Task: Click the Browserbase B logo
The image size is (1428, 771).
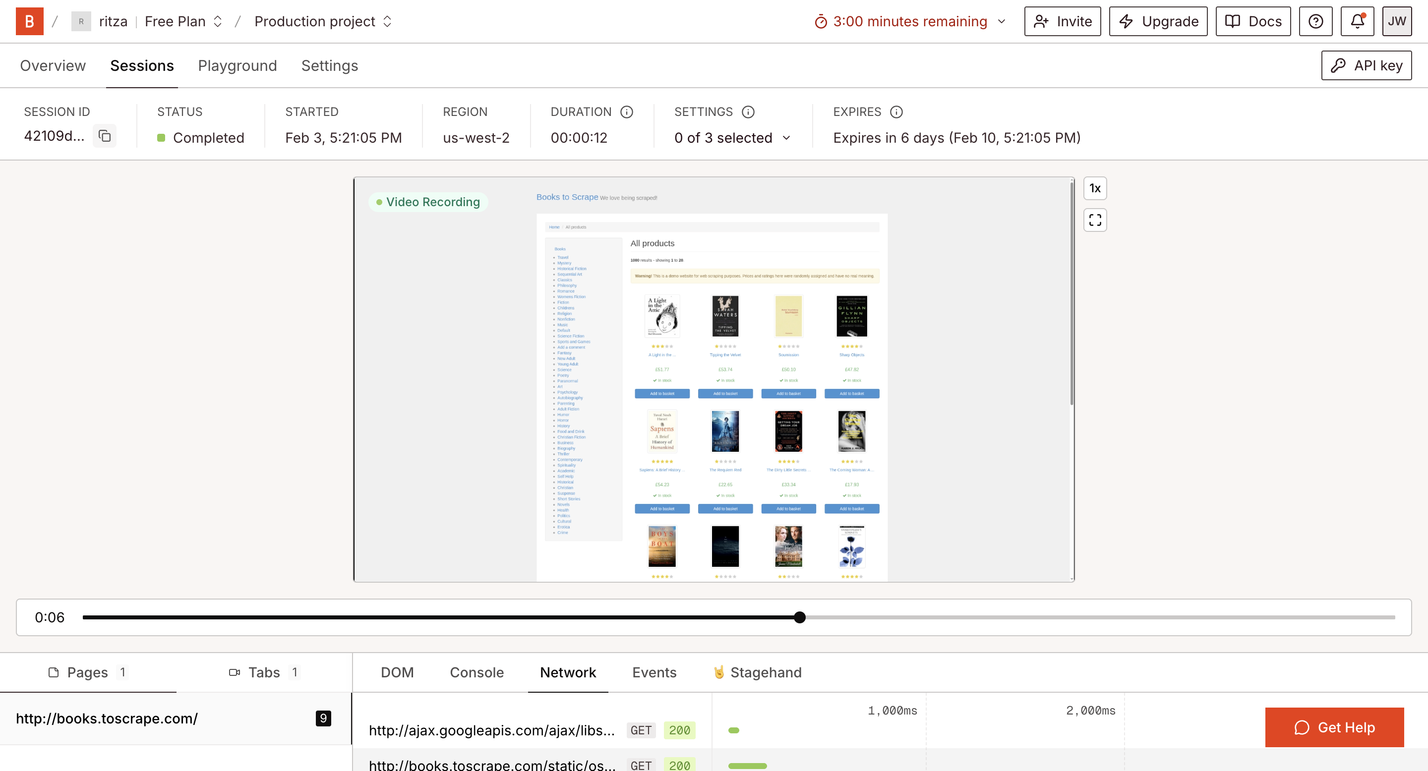Action: [x=29, y=22]
